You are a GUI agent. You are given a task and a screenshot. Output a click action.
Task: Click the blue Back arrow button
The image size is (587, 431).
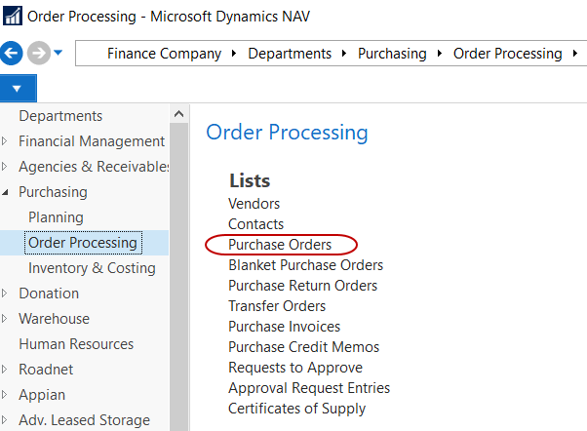pyautogui.click(x=12, y=53)
